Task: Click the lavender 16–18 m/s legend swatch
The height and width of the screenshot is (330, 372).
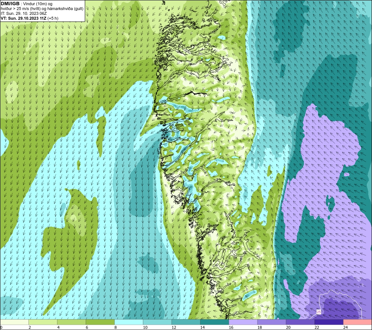Action: pos(243,322)
